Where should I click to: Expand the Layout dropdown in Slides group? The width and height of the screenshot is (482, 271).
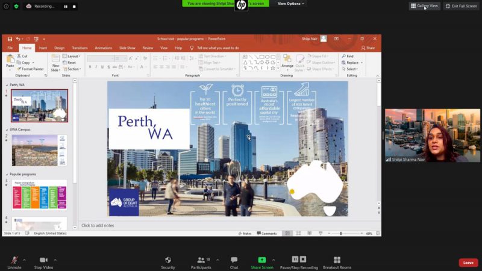(x=72, y=56)
